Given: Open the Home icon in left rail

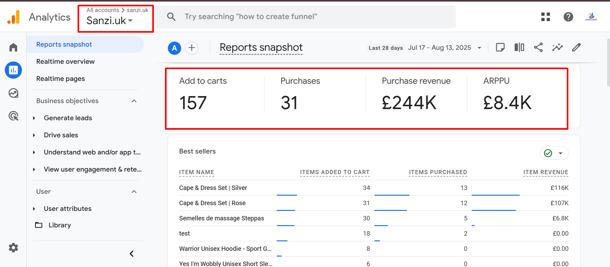Looking at the screenshot, I should [x=13, y=48].
